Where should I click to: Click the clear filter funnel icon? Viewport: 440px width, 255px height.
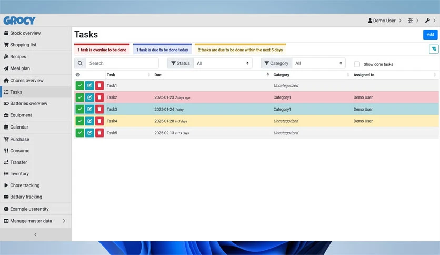pyautogui.click(x=434, y=49)
